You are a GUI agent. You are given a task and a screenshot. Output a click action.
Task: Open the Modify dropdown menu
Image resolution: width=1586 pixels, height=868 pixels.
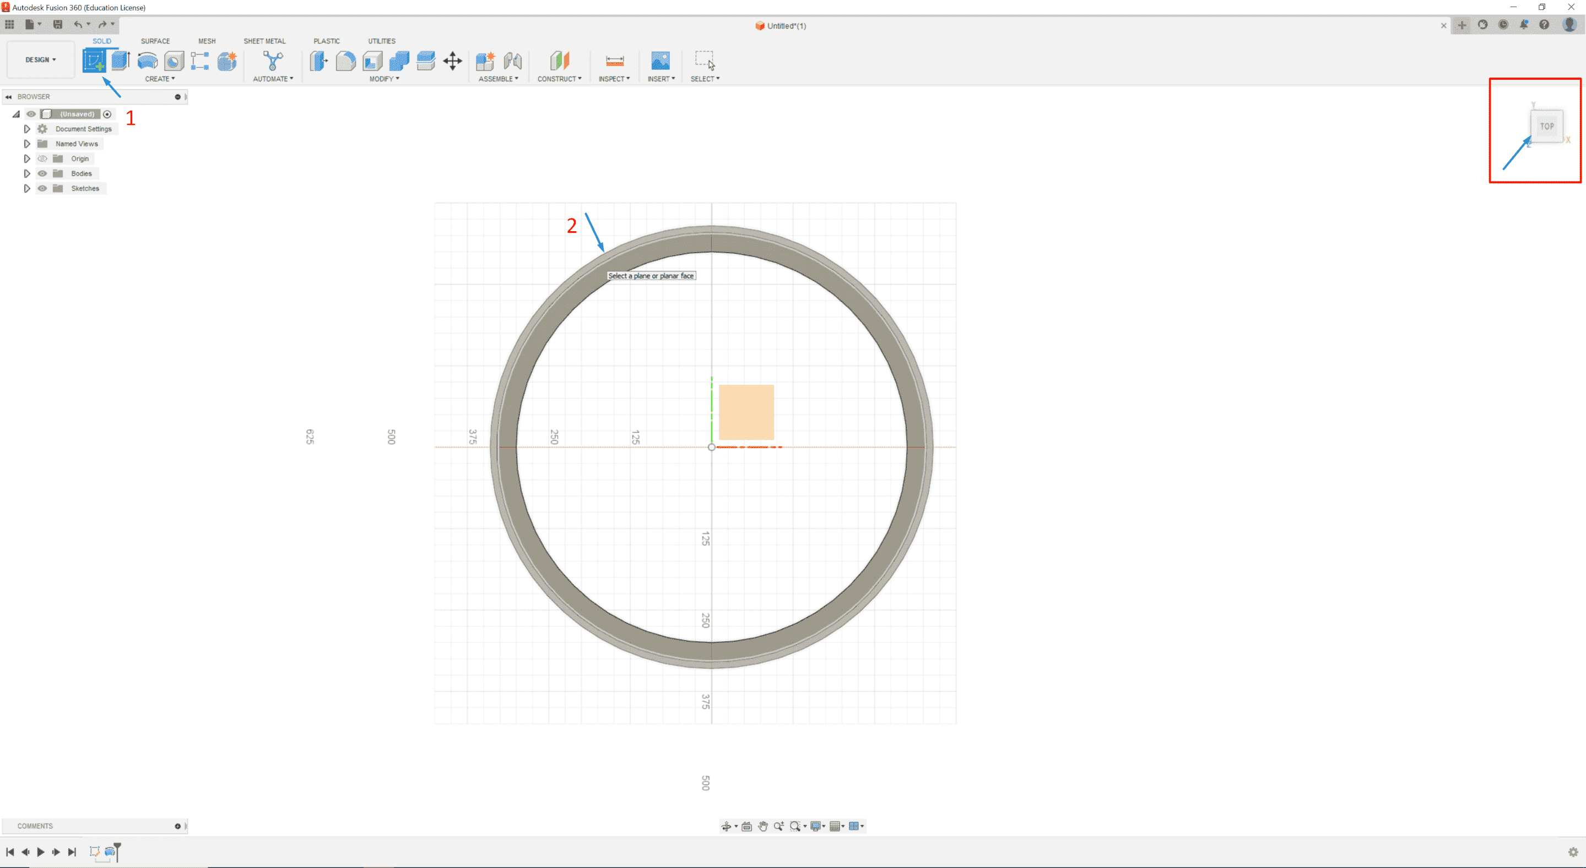[x=384, y=79]
